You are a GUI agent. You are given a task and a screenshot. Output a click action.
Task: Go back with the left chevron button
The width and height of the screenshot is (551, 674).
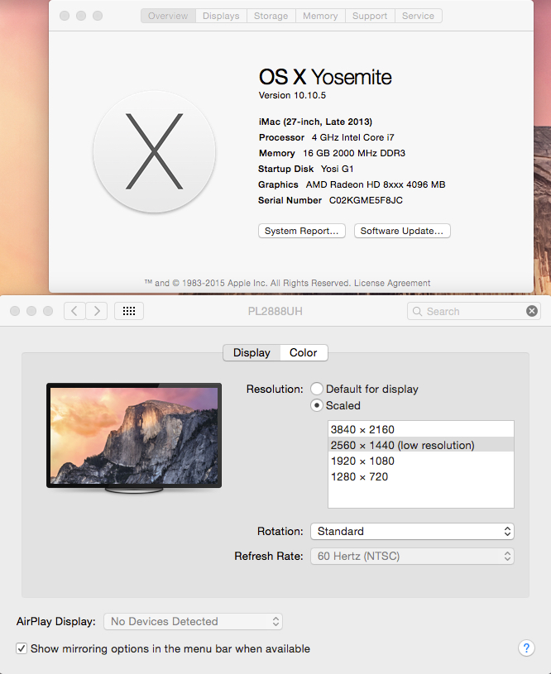coord(74,311)
